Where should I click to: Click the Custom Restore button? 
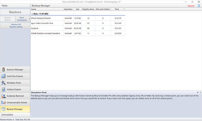[x=8, y=19]
